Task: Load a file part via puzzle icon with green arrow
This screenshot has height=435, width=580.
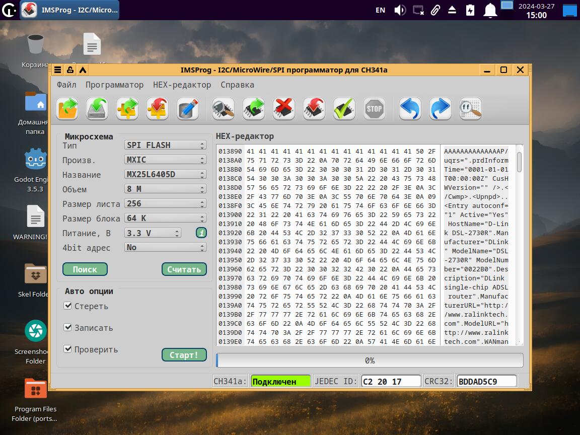Action: [127, 109]
